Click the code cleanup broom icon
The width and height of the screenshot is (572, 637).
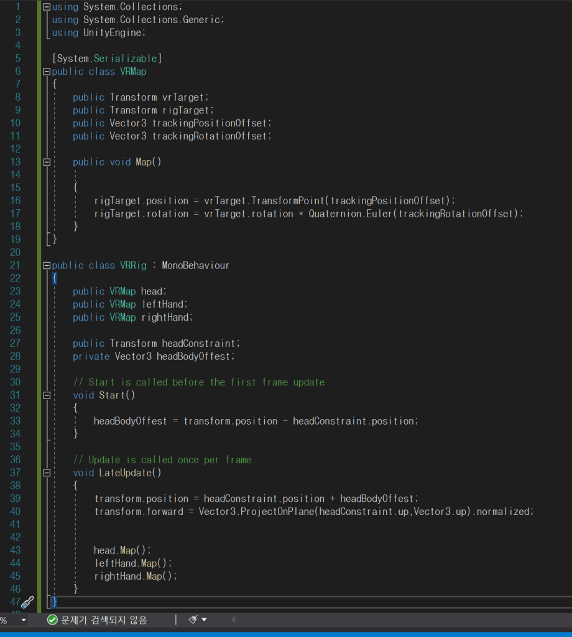pyautogui.click(x=193, y=620)
